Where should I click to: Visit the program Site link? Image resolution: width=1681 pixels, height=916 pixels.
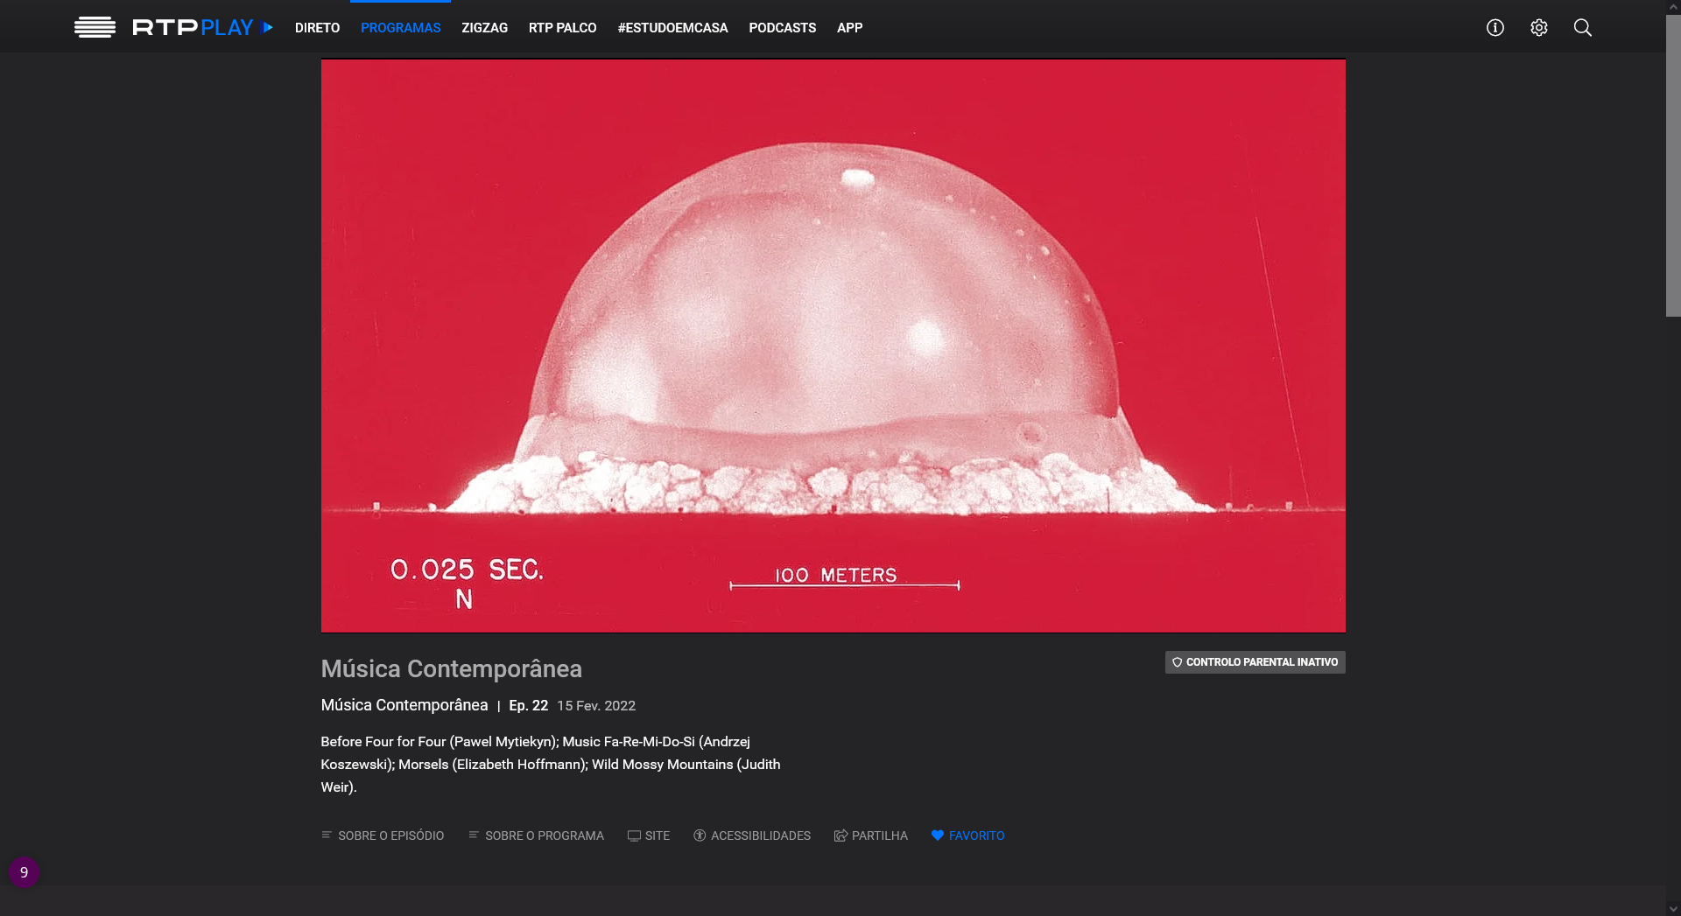pyautogui.click(x=649, y=836)
